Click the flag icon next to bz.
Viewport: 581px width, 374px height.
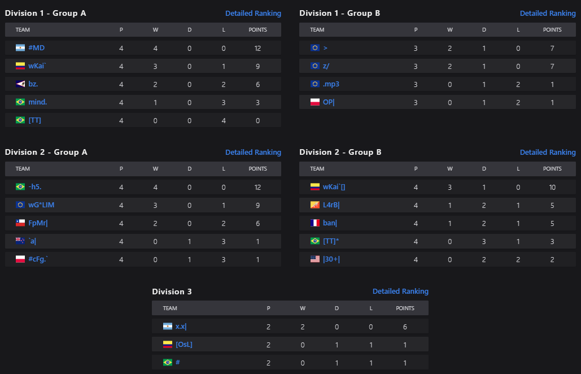pyautogui.click(x=20, y=84)
